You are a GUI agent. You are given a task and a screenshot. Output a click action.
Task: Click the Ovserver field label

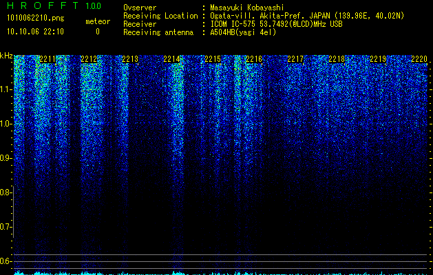tap(140, 8)
